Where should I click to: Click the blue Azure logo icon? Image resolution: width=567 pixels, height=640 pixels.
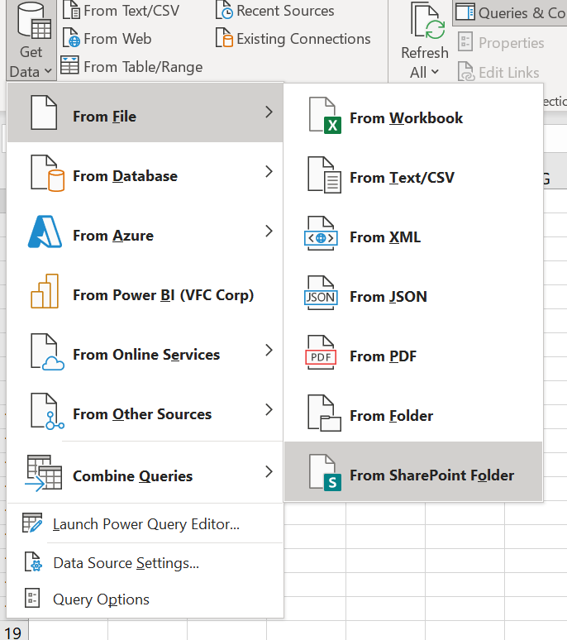tap(45, 232)
